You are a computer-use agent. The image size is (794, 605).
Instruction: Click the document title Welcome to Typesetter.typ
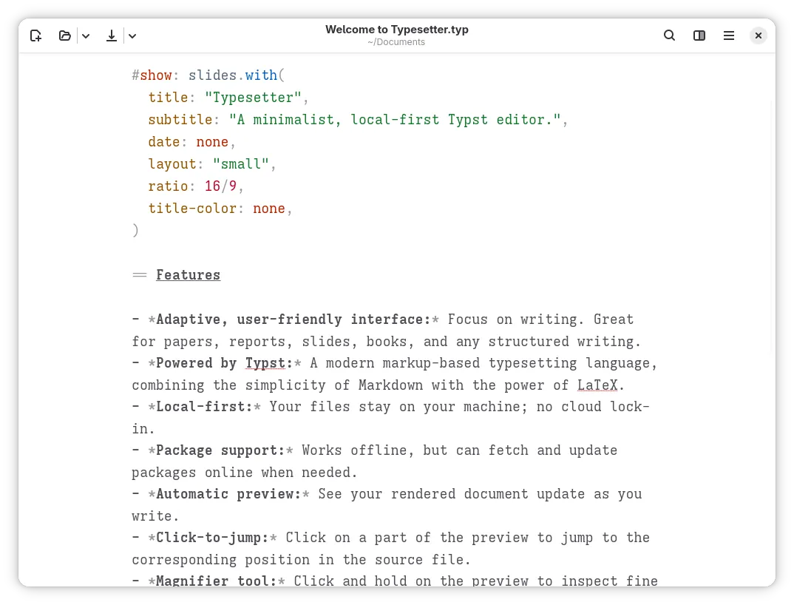point(396,30)
